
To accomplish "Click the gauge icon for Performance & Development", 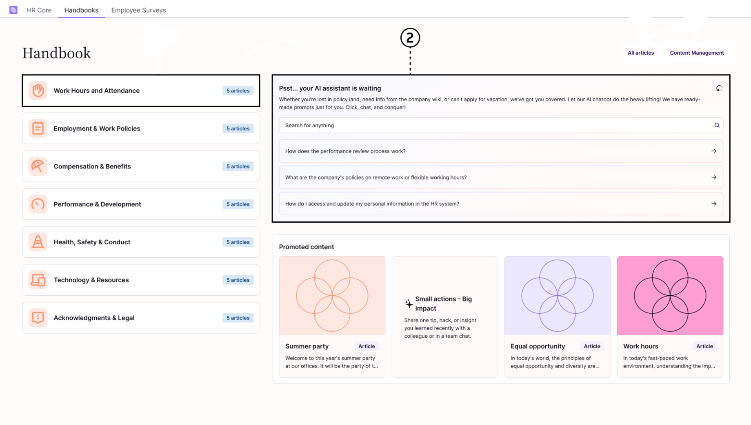I will point(38,204).
